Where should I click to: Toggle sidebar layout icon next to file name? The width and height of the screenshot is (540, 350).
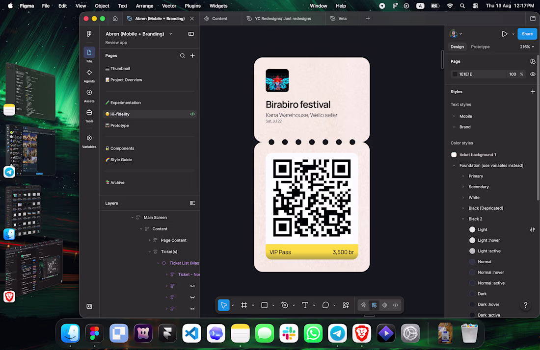(x=191, y=34)
